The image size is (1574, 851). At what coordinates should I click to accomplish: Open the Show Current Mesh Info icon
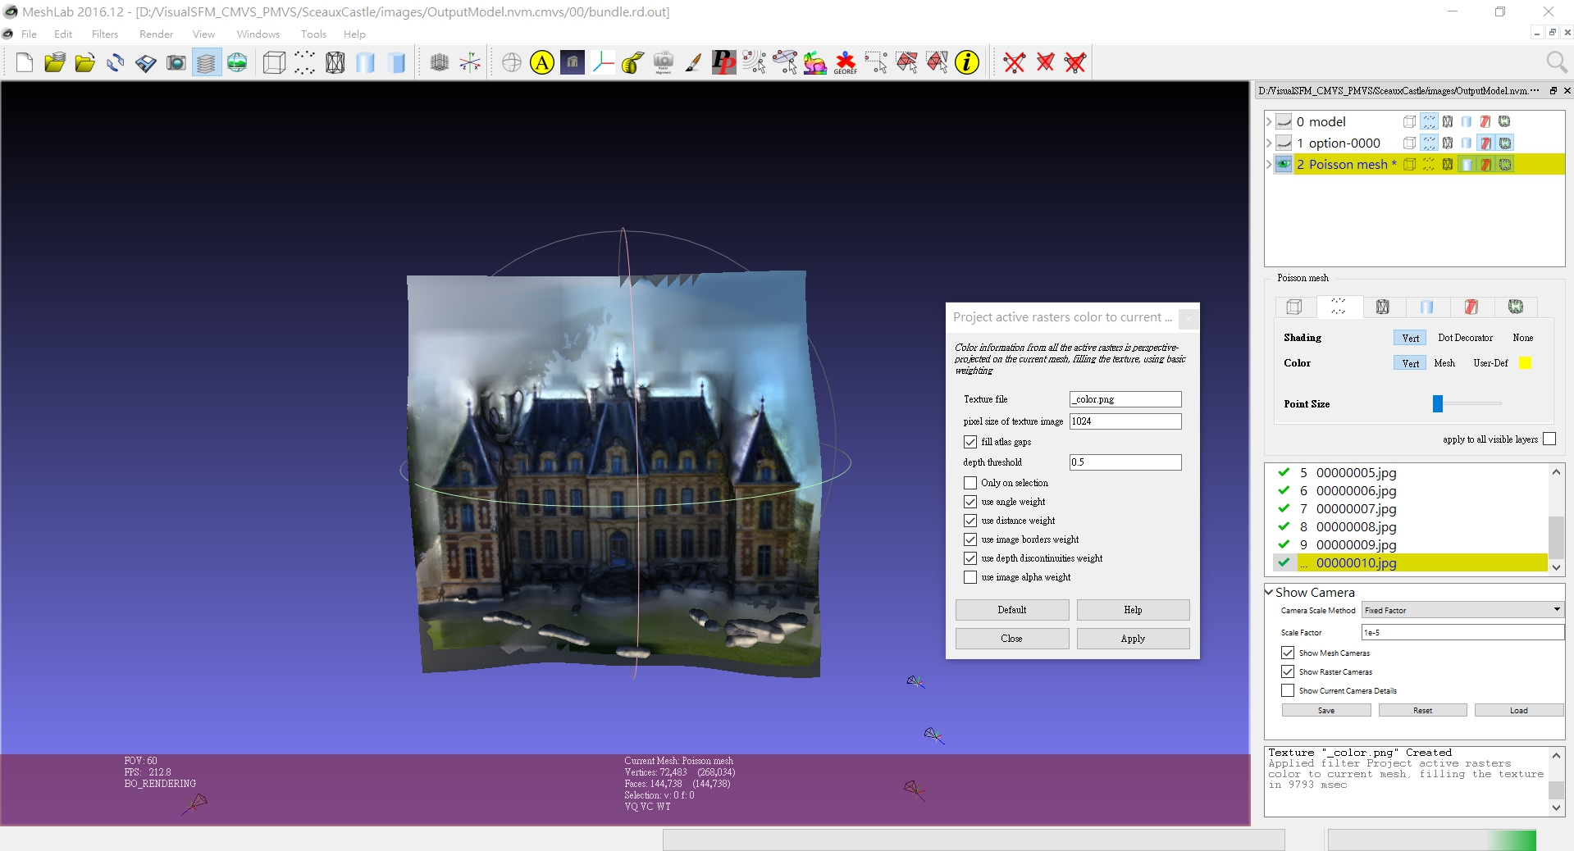pyautogui.click(x=967, y=62)
